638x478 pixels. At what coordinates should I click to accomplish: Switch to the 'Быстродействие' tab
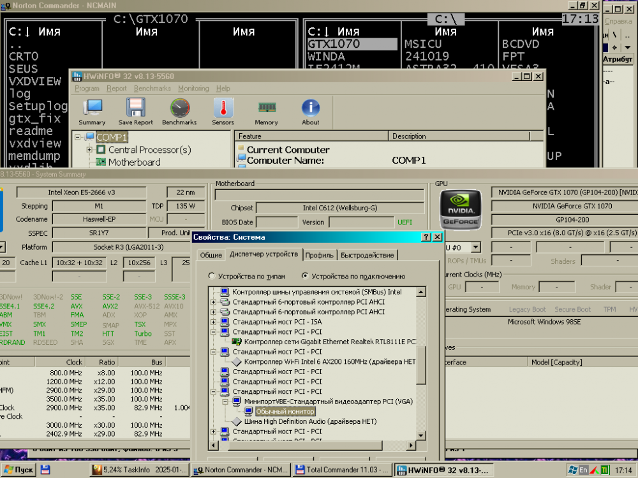(367, 255)
